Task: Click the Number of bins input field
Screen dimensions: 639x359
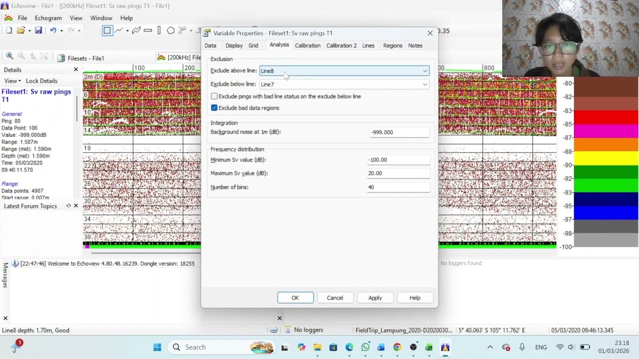Action: (398, 187)
